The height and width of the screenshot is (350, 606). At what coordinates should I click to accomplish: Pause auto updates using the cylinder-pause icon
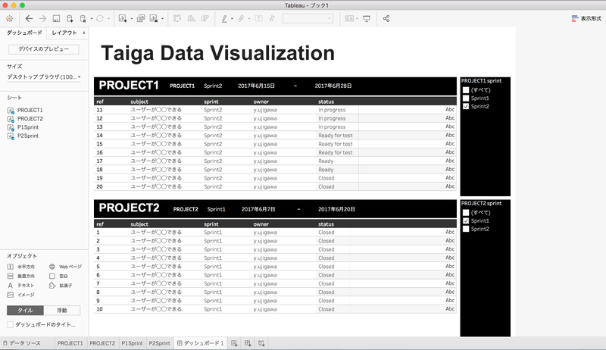83,18
